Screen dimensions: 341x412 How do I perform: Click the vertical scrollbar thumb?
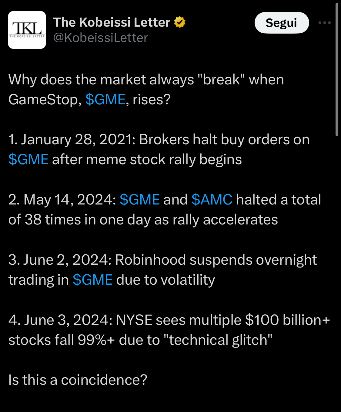[337, 69]
